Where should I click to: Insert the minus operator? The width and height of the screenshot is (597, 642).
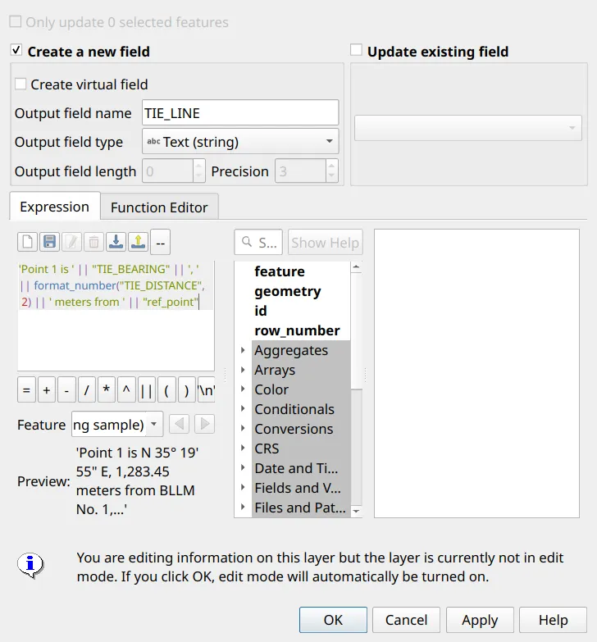66,390
